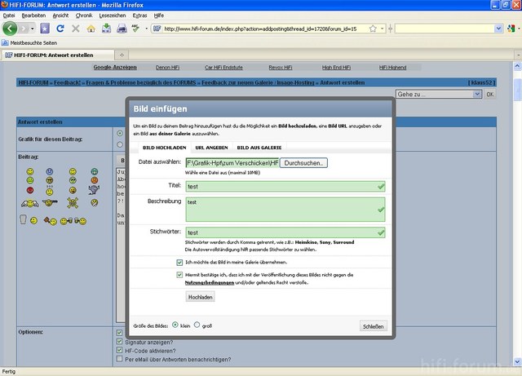Open the back/forward history dropdown arrow
This screenshot has width=522, height=376.
click(32, 29)
